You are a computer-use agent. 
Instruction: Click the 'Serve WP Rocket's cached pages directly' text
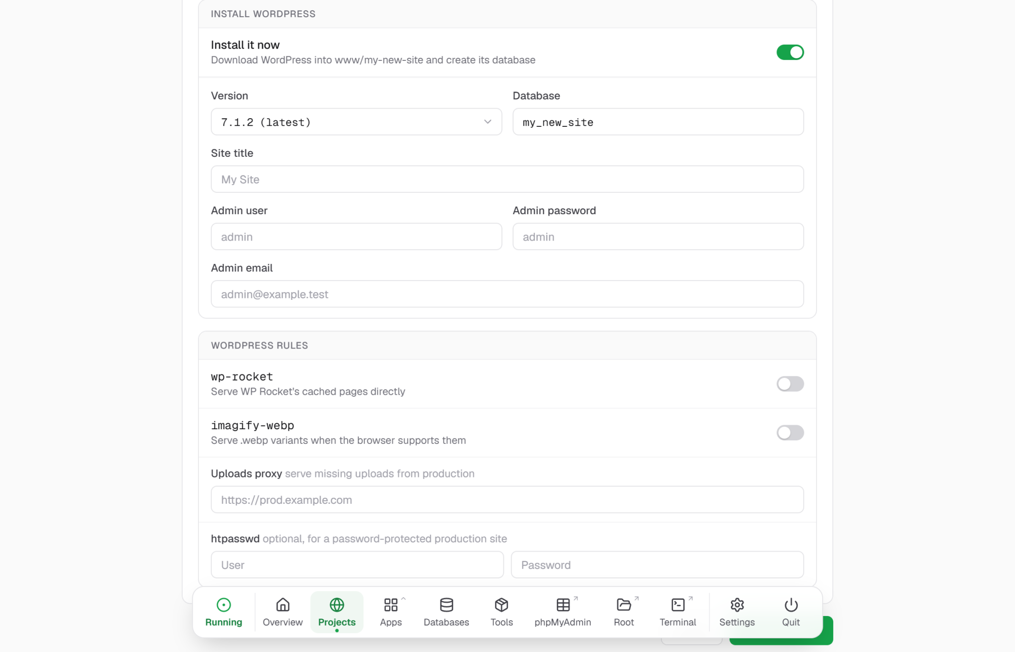point(308,392)
